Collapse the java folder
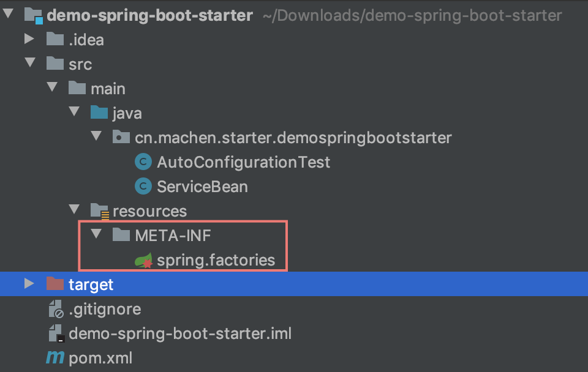Image resolution: width=588 pixels, height=372 pixels. 74,112
